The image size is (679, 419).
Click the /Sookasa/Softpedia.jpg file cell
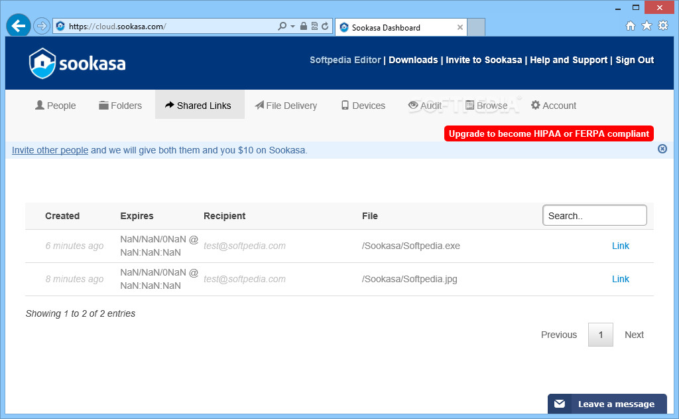tap(410, 279)
